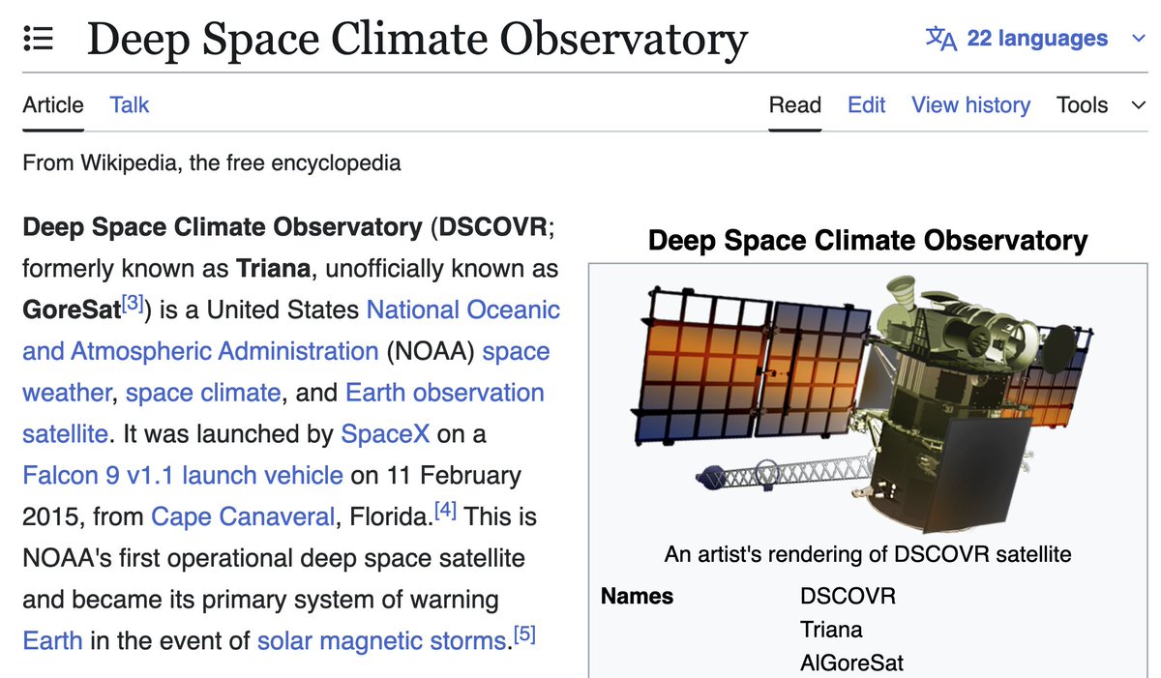Viewport: 1161px width, 678px height.
Task: Select the Triana name value in infobox
Action: pyautogui.click(x=831, y=630)
